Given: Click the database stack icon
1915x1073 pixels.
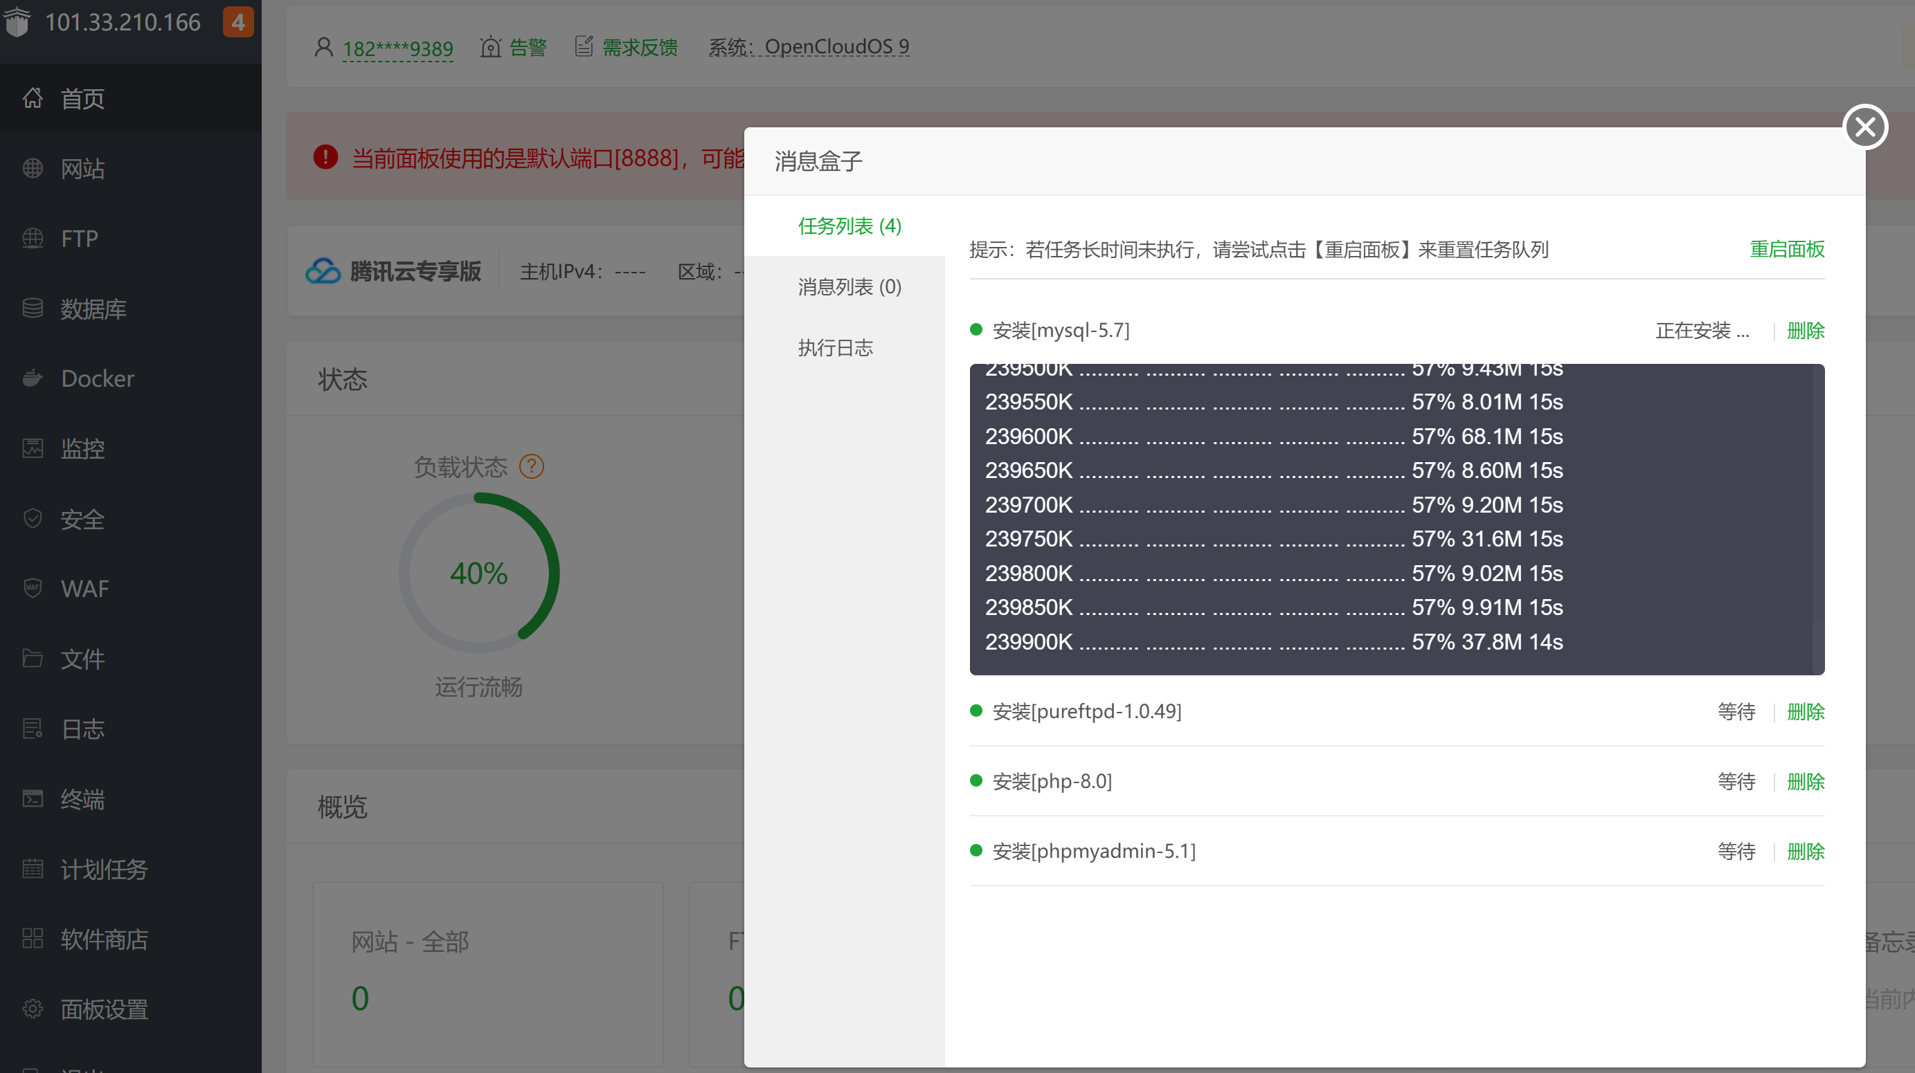Looking at the screenshot, I should pyautogui.click(x=32, y=309).
